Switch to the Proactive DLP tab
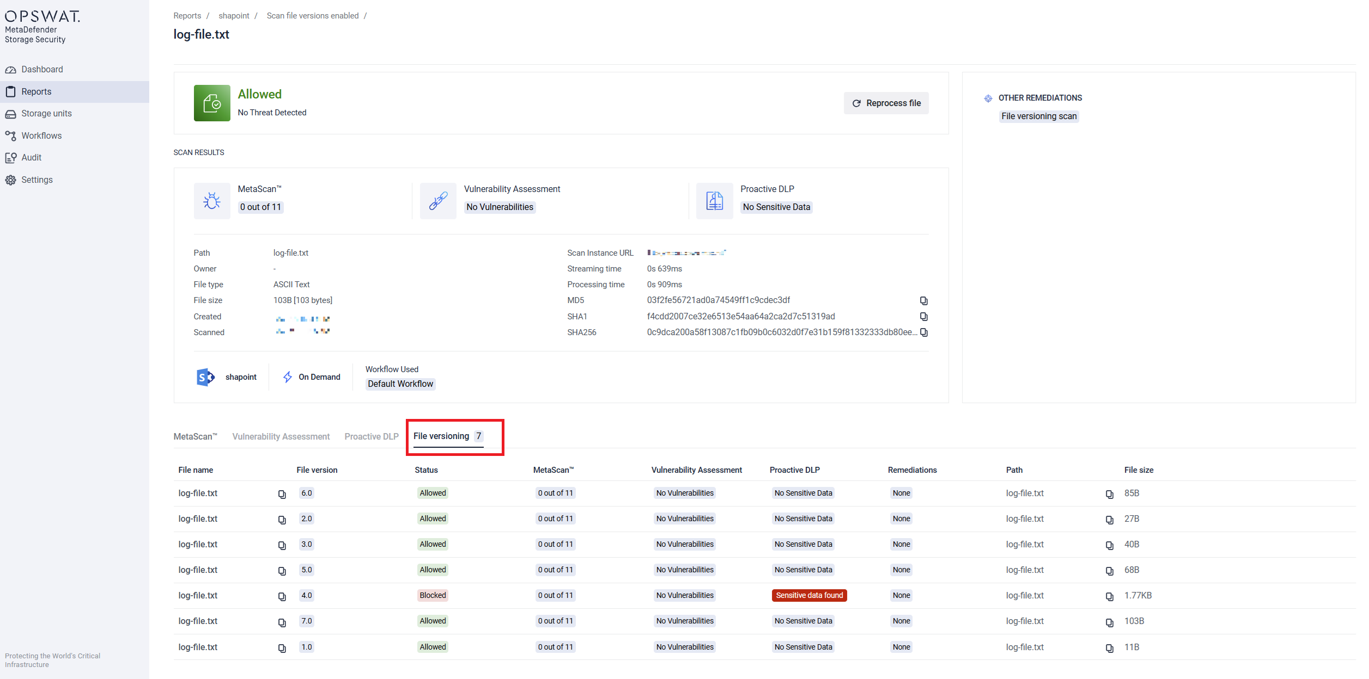The image size is (1369, 679). [x=372, y=436]
